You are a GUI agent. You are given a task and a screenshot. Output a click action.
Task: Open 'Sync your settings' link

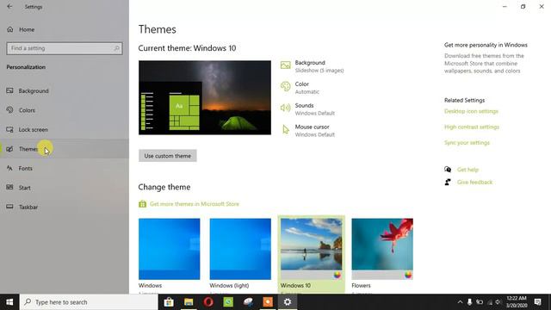(x=467, y=143)
